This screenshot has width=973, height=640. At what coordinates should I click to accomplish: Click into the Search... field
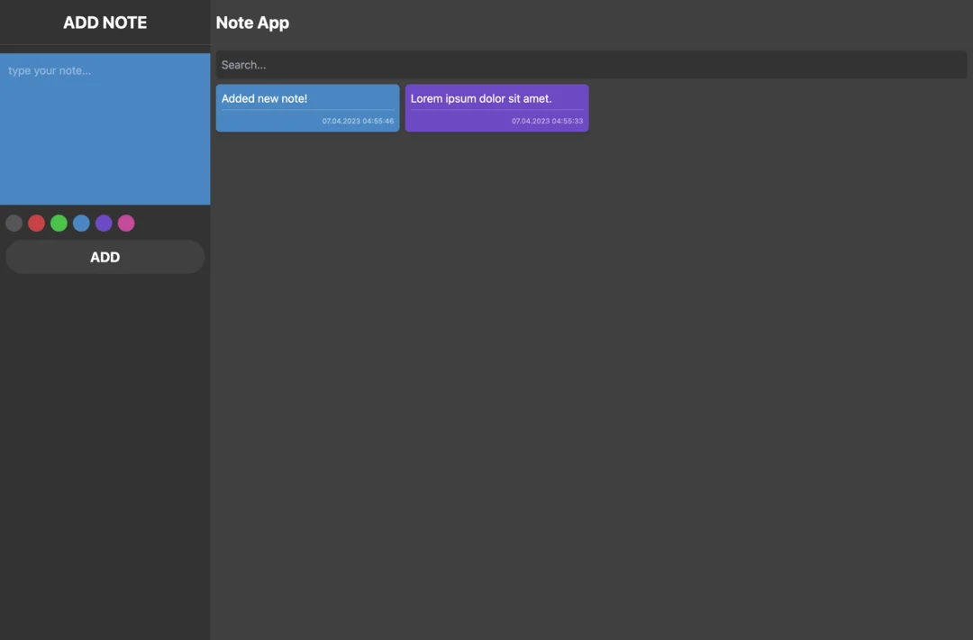(x=591, y=65)
